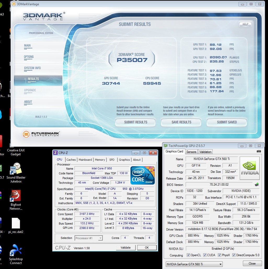Click the CPU-Z title bar Z icon

click(55, 153)
